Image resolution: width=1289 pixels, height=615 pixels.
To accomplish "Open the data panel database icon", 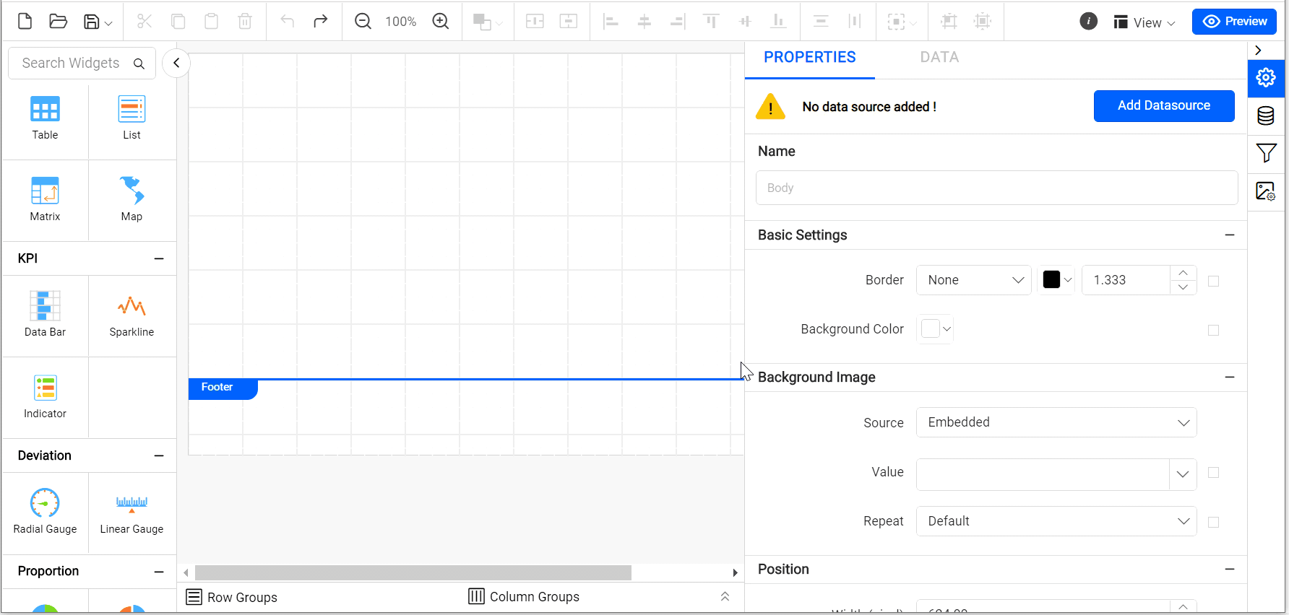I will (x=1266, y=115).
